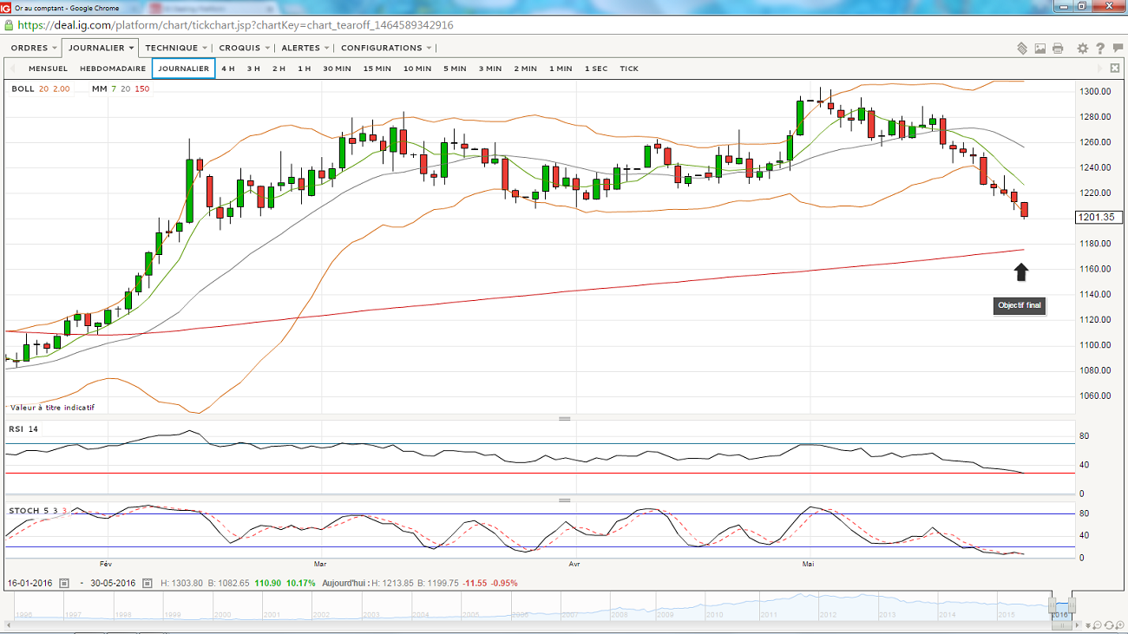Open start date calendar picker
The width and height of the screenshot is (1128, 634).
click(x=64, y=583)
